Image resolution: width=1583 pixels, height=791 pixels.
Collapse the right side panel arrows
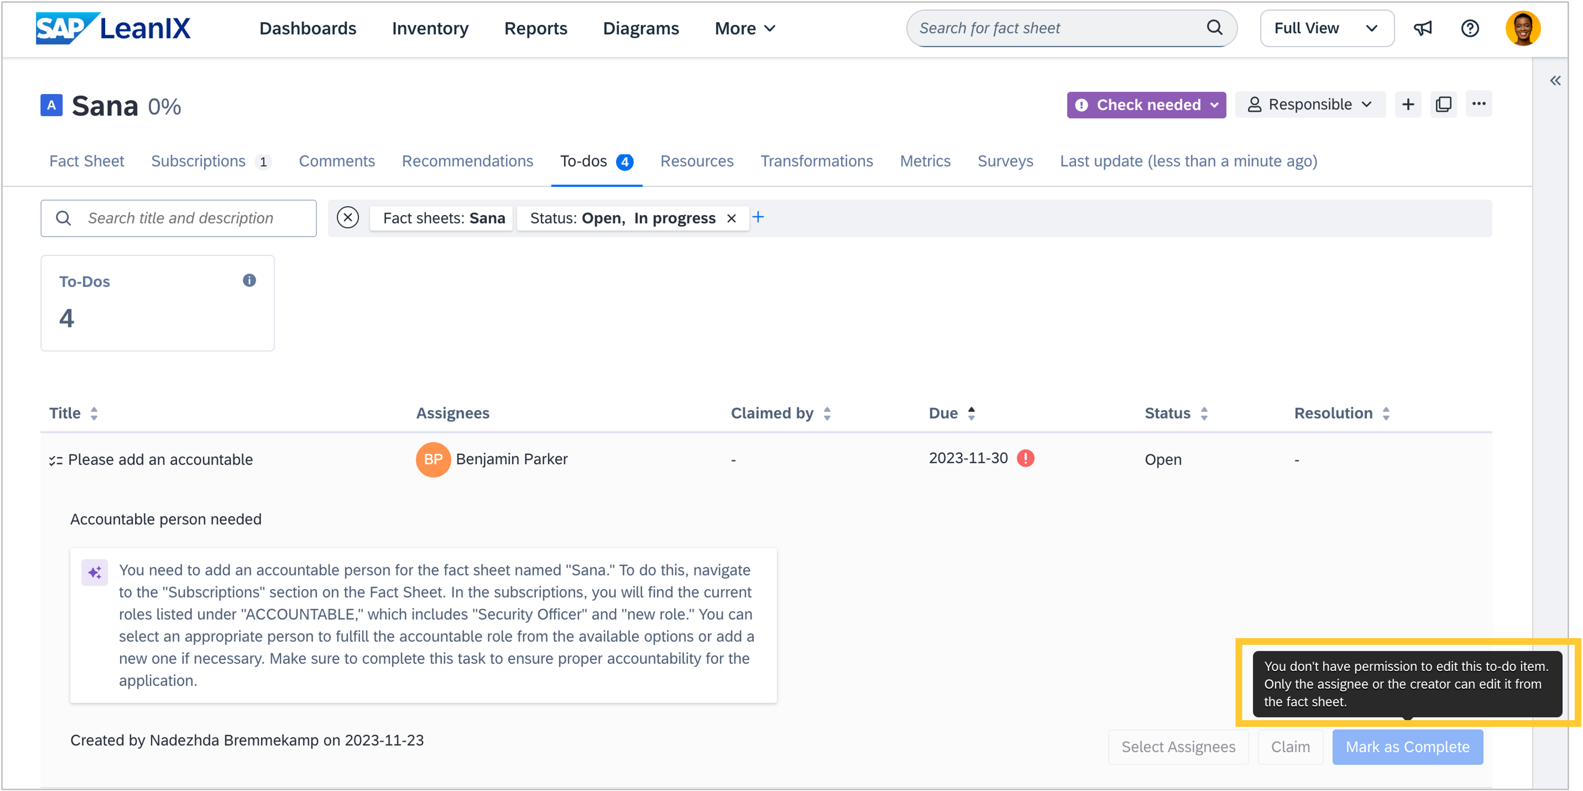(1555, 81)
